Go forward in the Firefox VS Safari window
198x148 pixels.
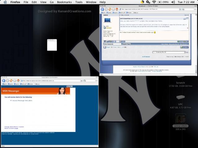(106, 9)
